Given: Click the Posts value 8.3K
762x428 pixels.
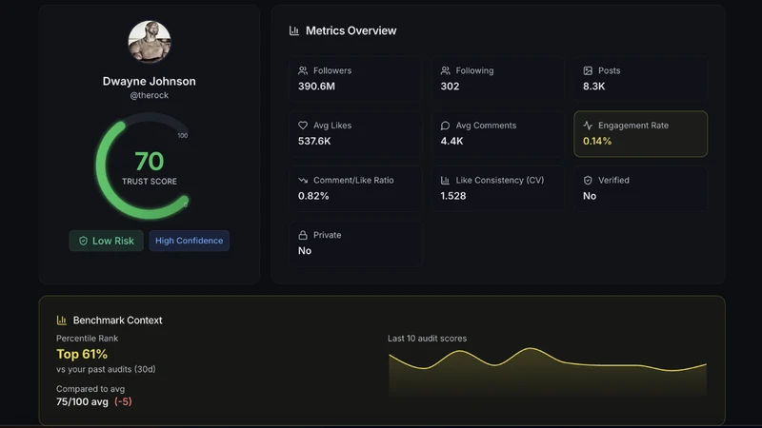Looking at the screenshot, I should point(593,87).
